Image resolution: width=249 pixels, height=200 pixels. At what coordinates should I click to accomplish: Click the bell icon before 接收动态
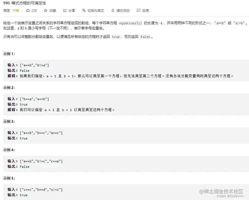tap(113, 10)
